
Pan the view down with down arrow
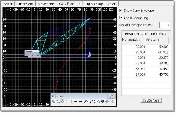click(71, 101)
